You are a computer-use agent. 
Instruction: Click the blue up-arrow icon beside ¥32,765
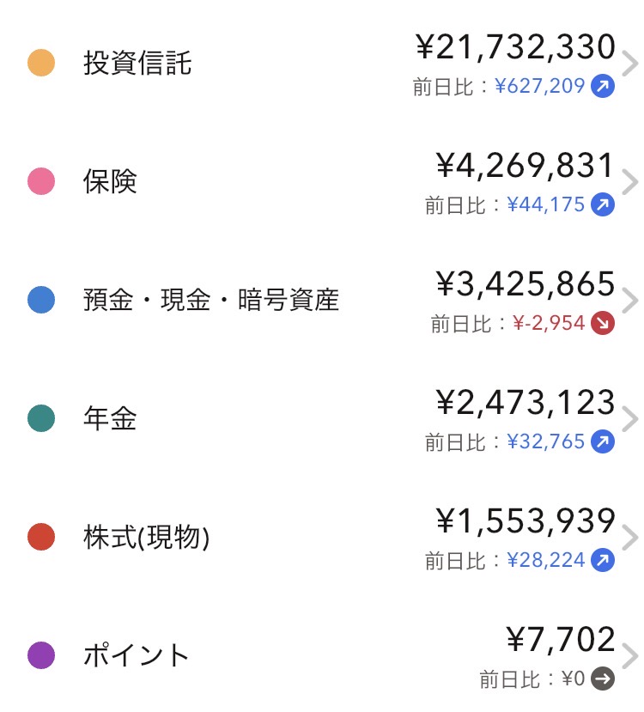coord(603,442)
